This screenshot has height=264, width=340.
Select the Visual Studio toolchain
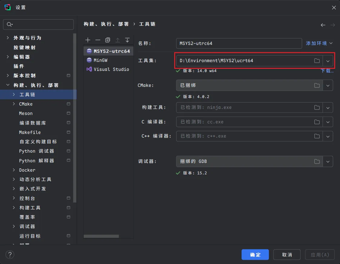pyautogui.click(x=108, y=69)
